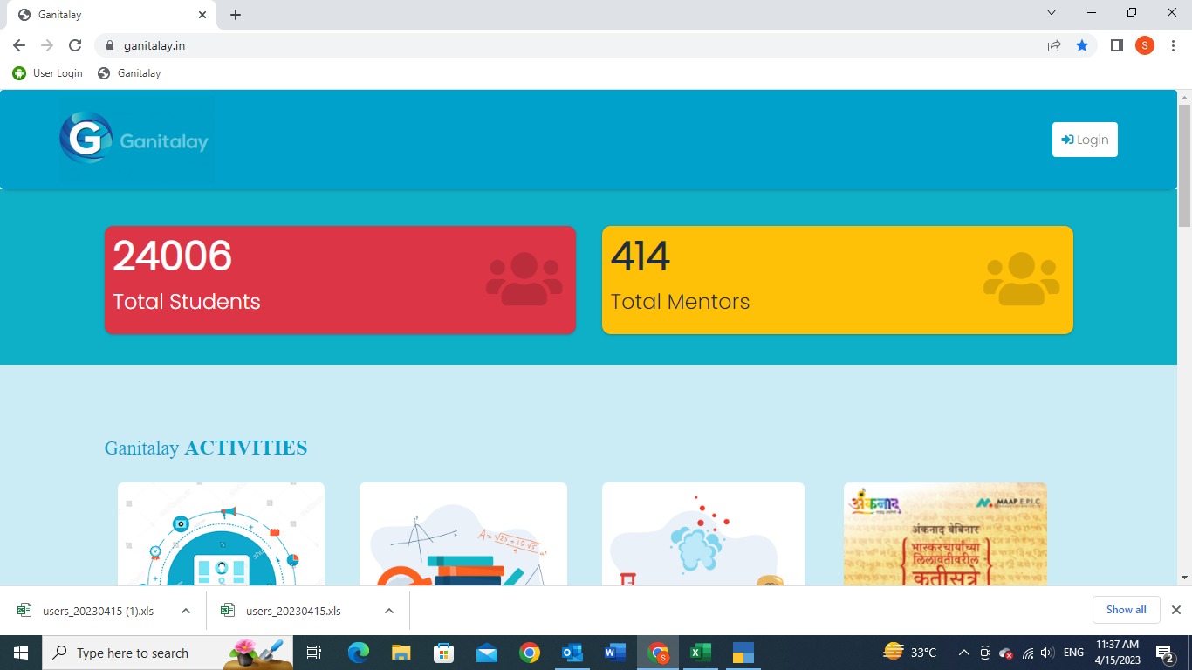Open Word from the taskbar
Viewport: 1192px width, 670px height.
[x=615, y=653]
